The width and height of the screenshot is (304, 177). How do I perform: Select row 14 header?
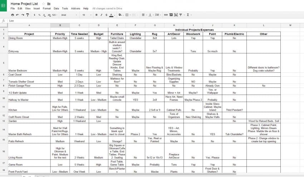click(4, 130)
